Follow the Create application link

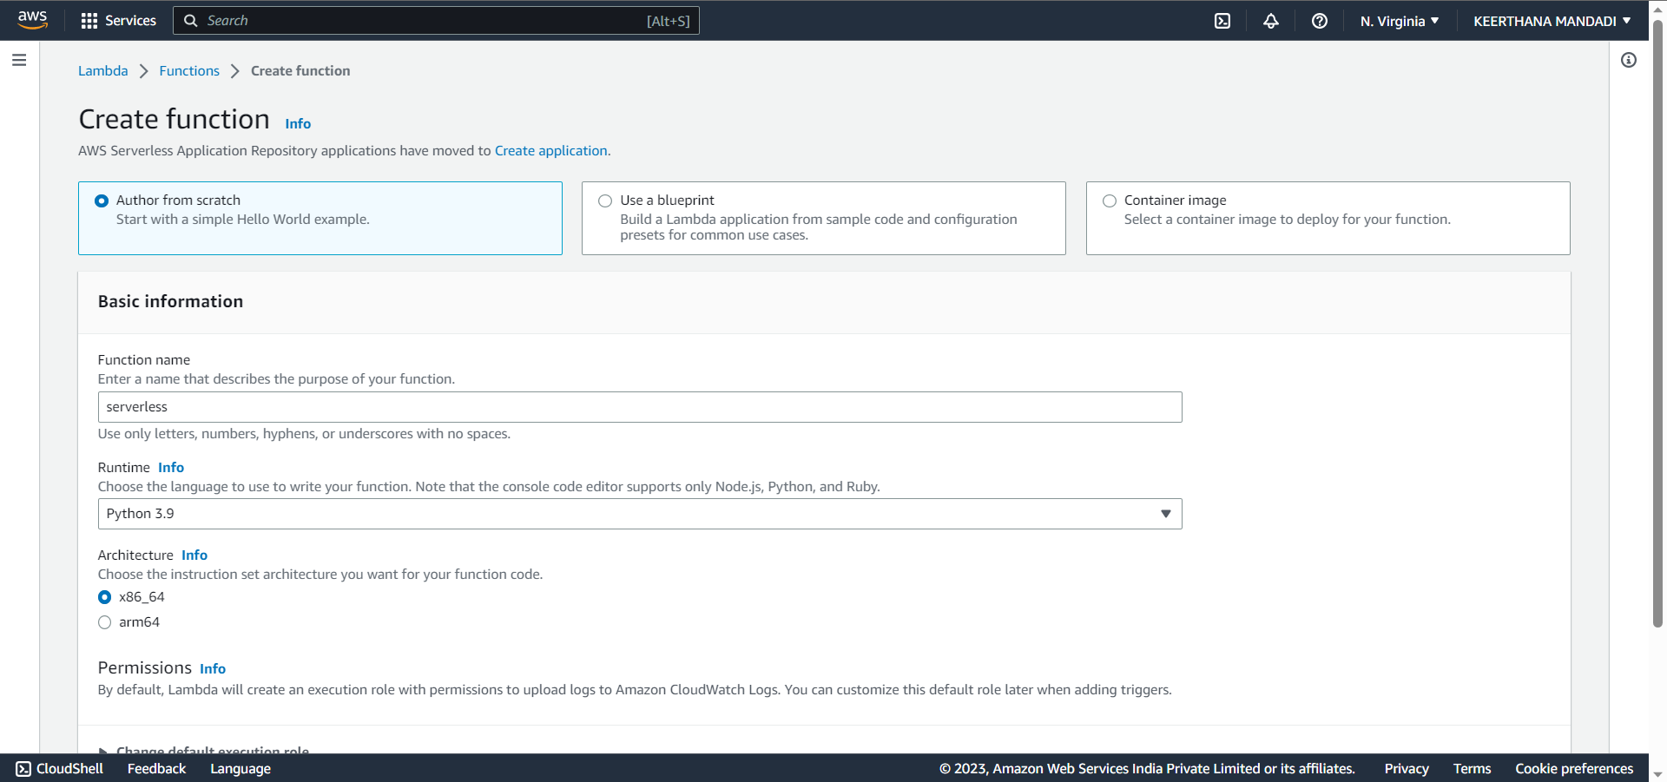[x=550, y=150]
